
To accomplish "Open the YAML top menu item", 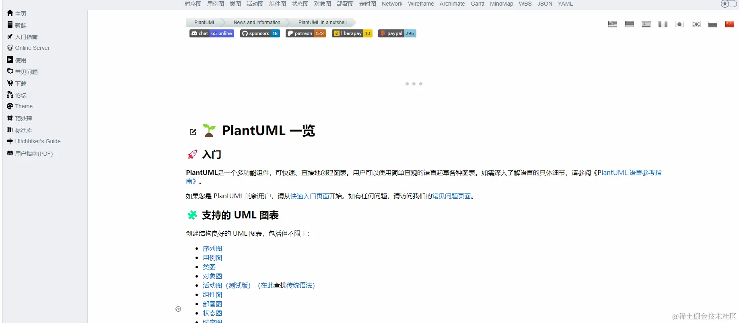I will [x=565, y=4].
